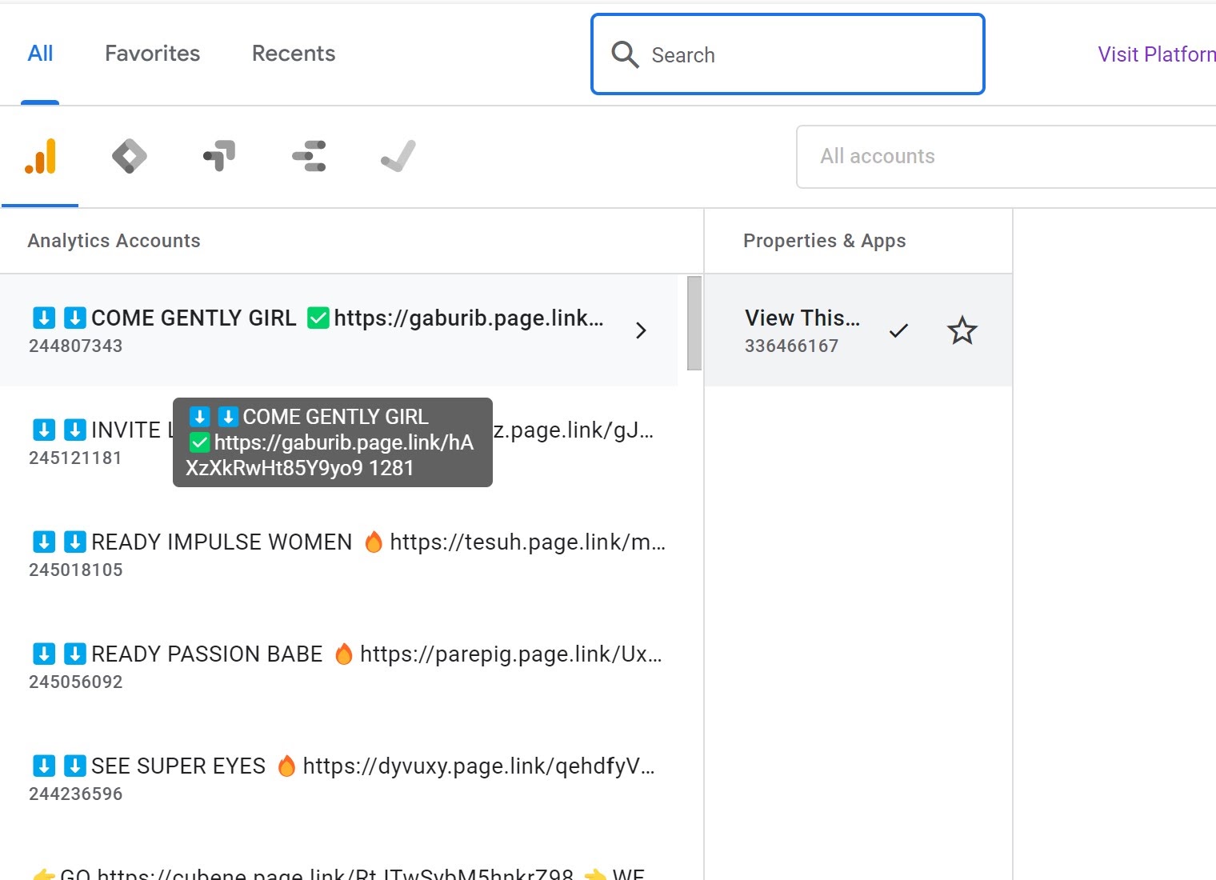Select the Surveys checkmark product icon
This screenshot has height=880, width=1216.
(x=398, y=156)
